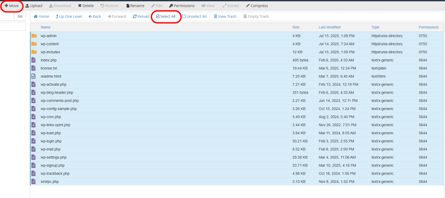Select the index.php file name
The width and height of the screenshot is (445, 198).
click(49, 60)
